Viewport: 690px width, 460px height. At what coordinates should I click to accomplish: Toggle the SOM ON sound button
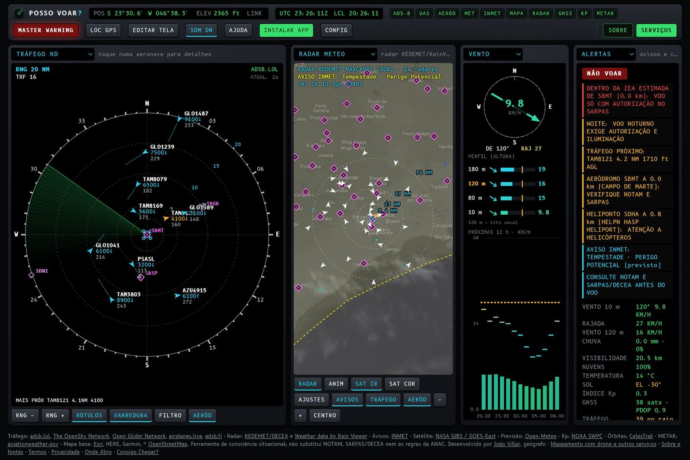pos(201,30)
